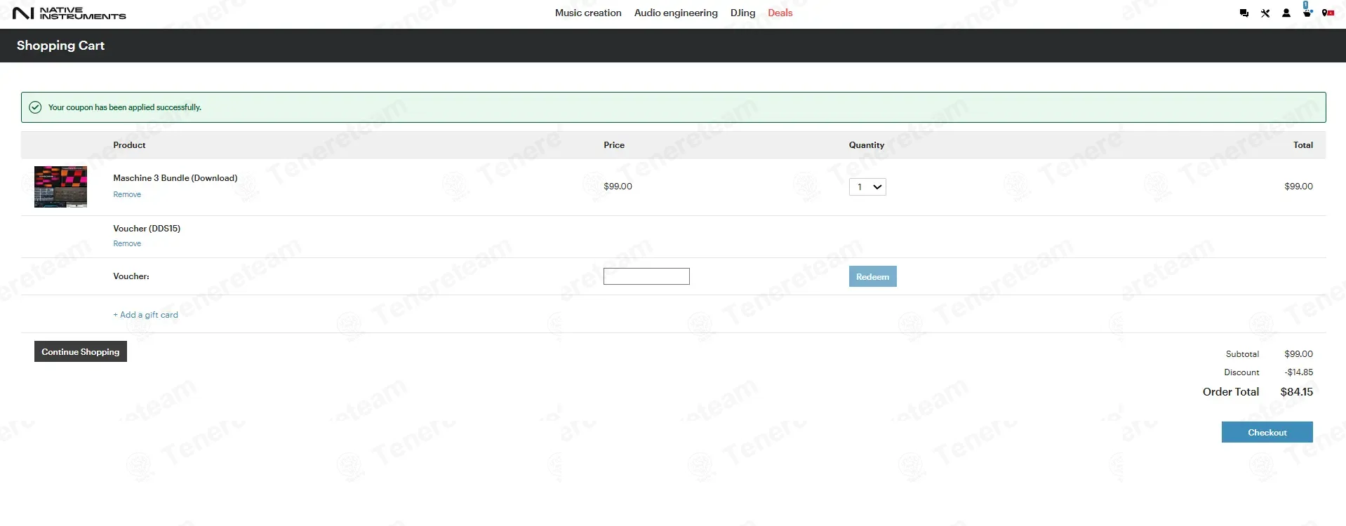Proceed with the Checkout button
This screenshot has height=526, width=1346.
pos(1267,432)
